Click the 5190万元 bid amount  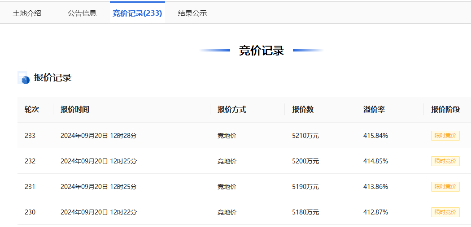click(305, 187)
